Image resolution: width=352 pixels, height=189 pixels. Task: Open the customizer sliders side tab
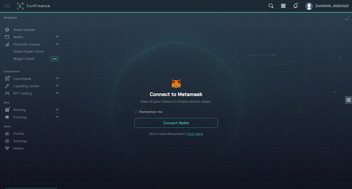click(x=348, y=100)
